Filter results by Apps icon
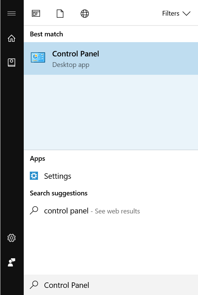This screenshot has height=295, width=198. point(36,14)
